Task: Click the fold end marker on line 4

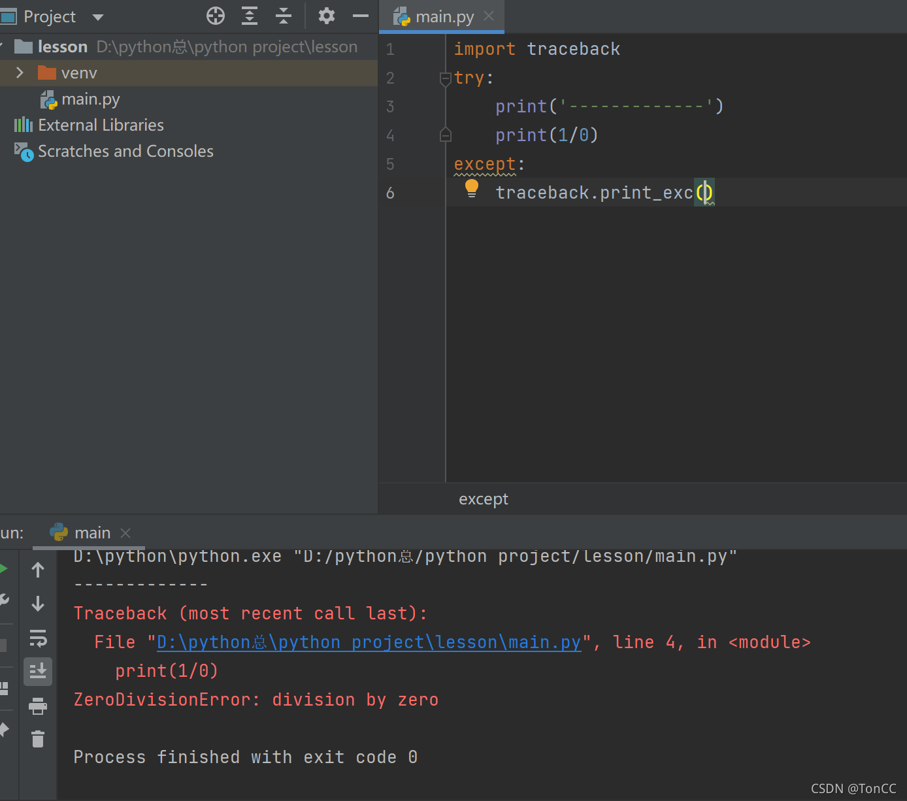Action: coord(446,135)
